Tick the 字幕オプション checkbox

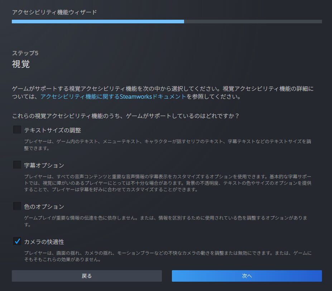(x=17, y=165)
